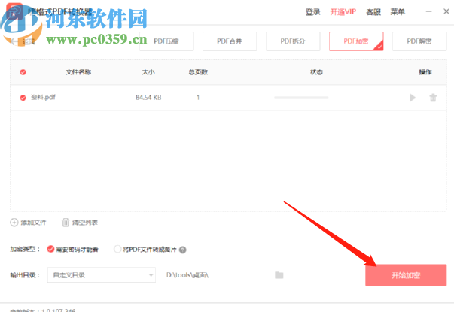Uncheck the 资料.pdf file checkbox
The height and width of the screenshot is (312, 454).
(x=23, y=98)
